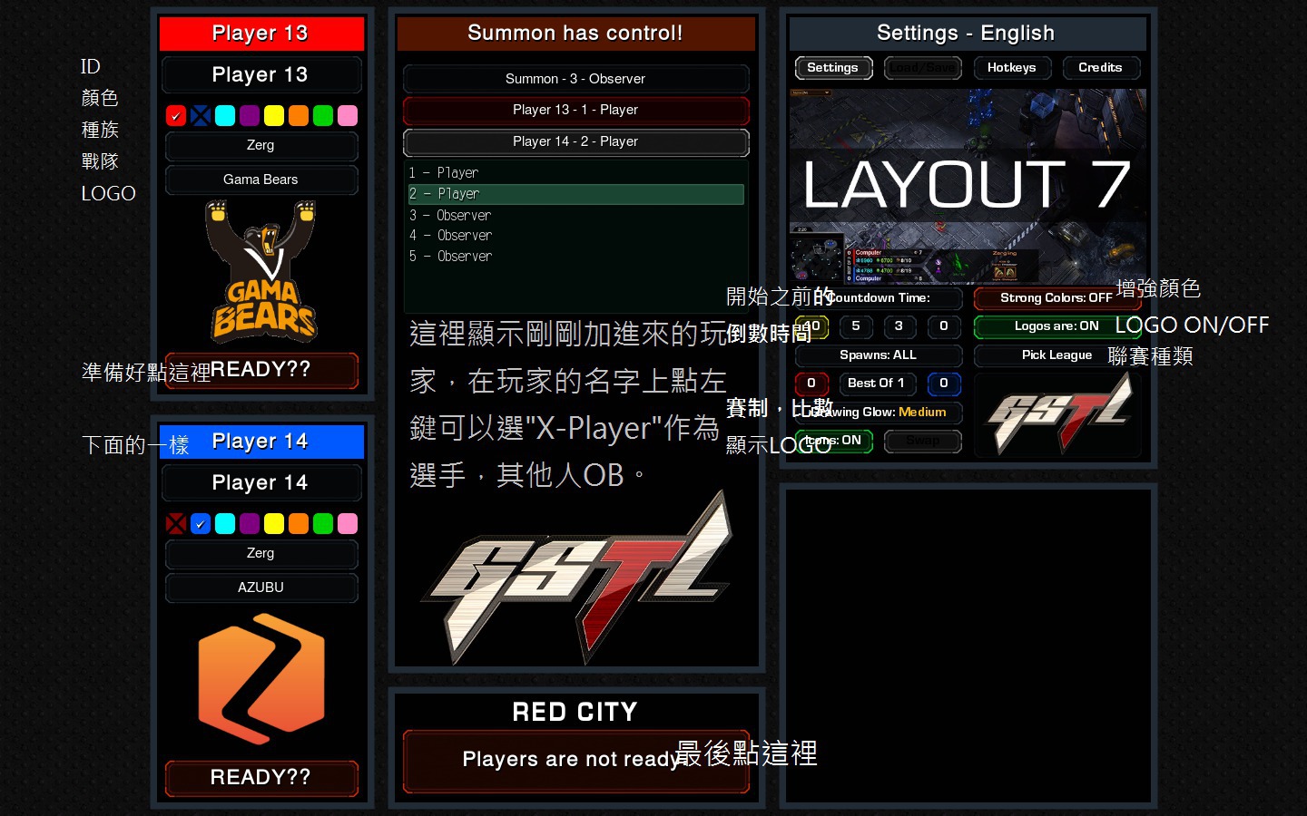The width and height of the screenshot is (1307, 816).
Task: Click the GSTL league logo in Settings
Action: click(1058, 413)
